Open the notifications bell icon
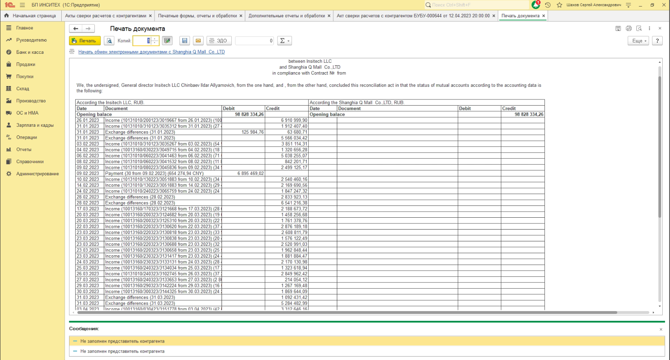Screen dimensions: 670x360 pos(536,5)
